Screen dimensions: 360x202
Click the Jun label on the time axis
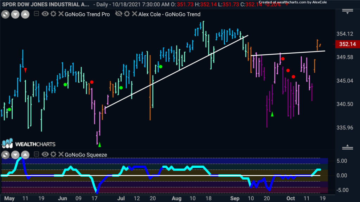pyautogui.click(x=63, y=198)
